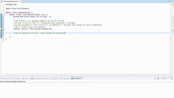Click the 'Con la funzione nextLine' comment
The image size is (174, 98).
click(39, 33)
